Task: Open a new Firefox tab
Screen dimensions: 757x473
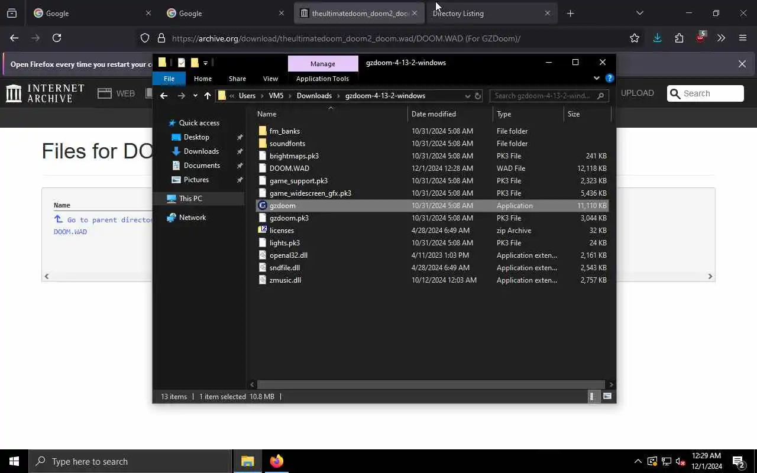Action: [570, 13]
